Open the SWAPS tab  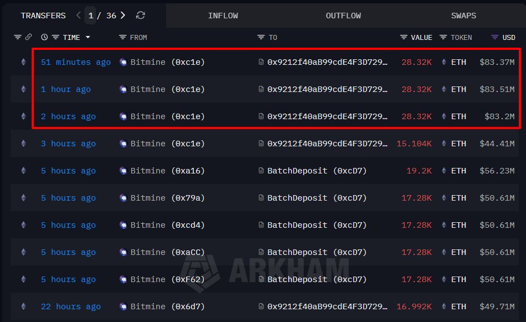tap(464, 16)
